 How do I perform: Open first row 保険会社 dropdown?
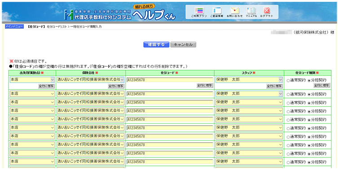click(91, 80)
